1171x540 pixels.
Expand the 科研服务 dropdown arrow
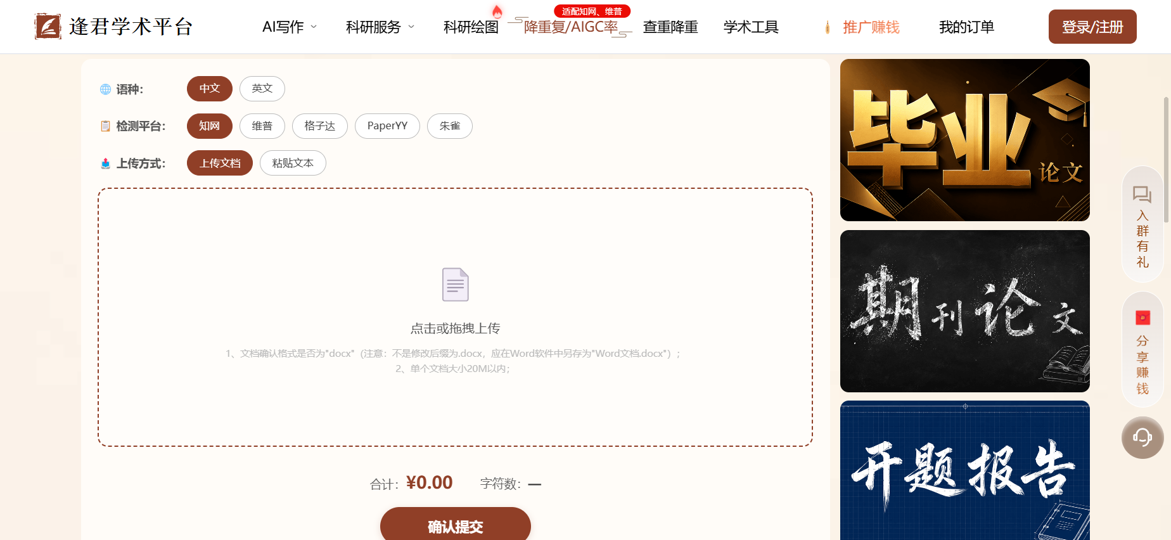coord(411,27)
